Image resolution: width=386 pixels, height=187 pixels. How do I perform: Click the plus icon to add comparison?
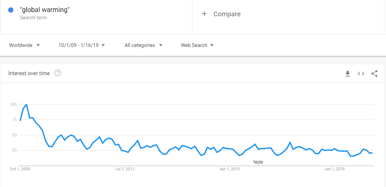coord(204,14)
